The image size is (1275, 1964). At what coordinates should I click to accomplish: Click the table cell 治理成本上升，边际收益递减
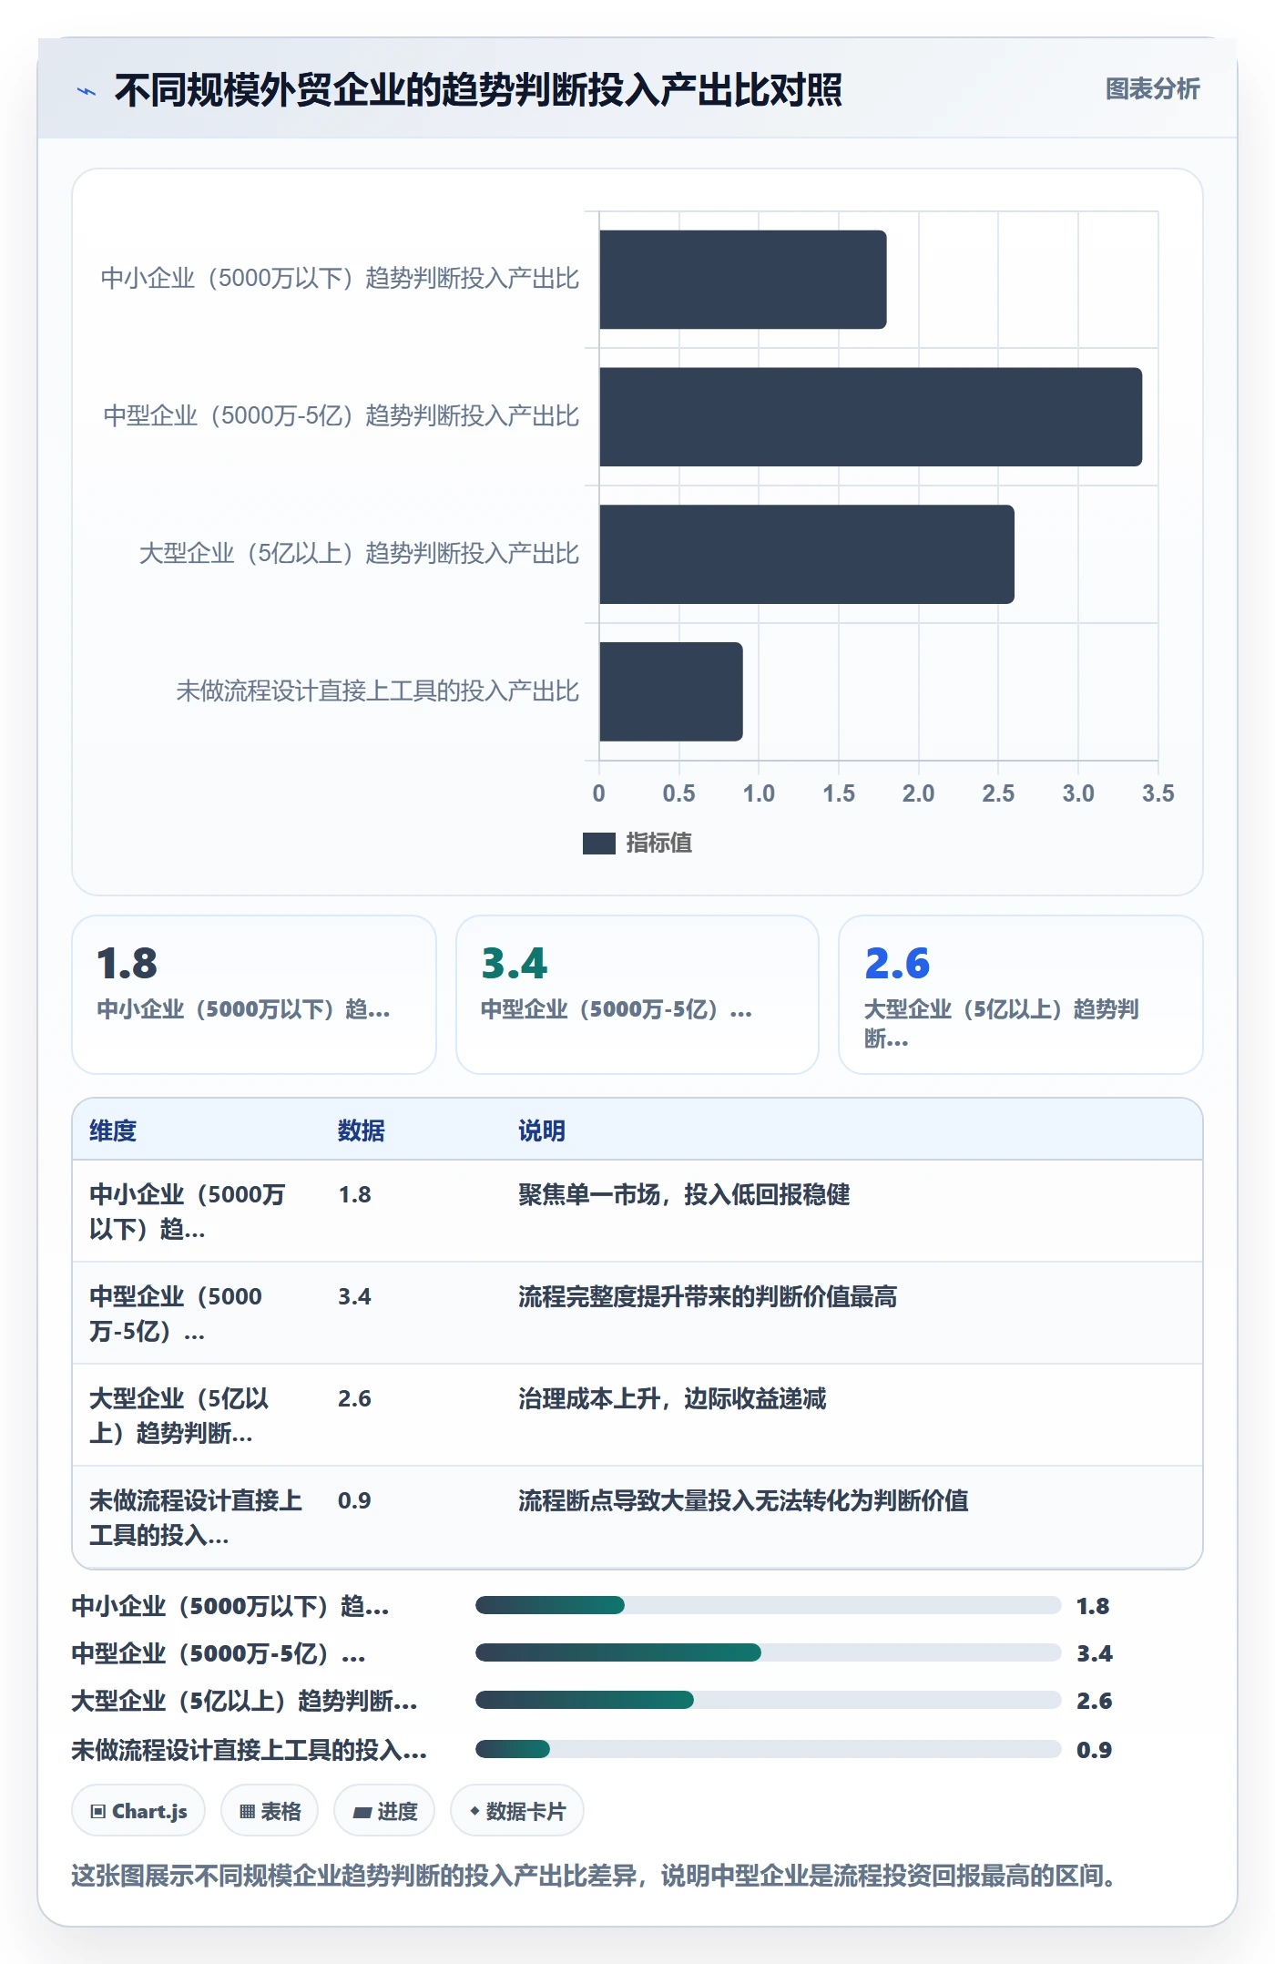(672, 1398)
